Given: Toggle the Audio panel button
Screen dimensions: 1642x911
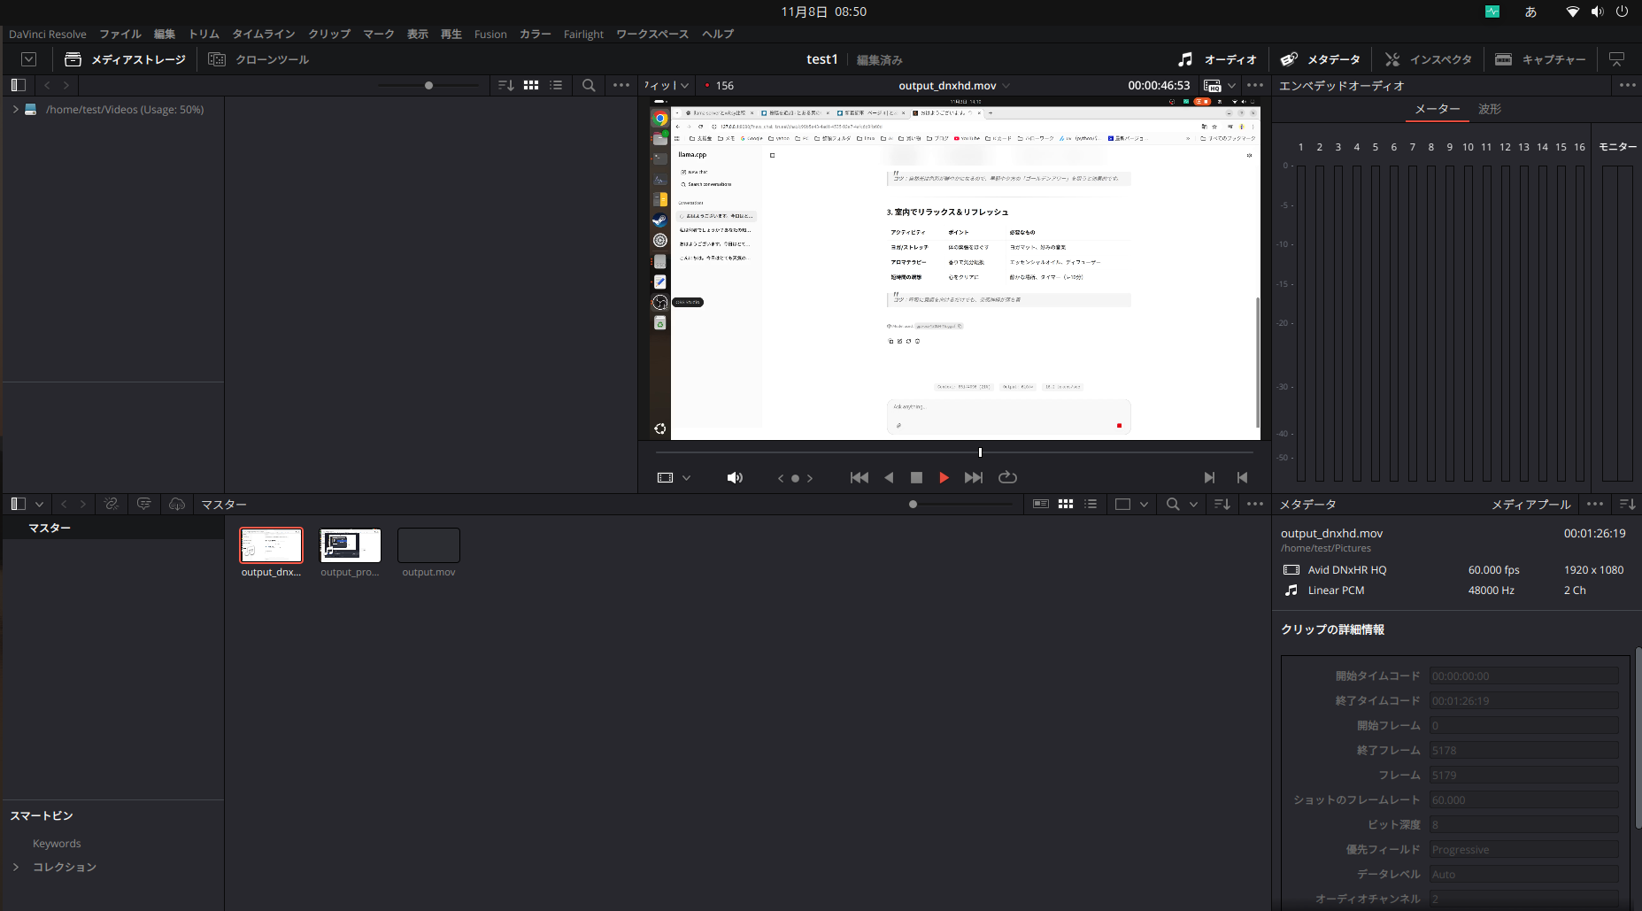Looking at the screenshot, I should 1217,59.
